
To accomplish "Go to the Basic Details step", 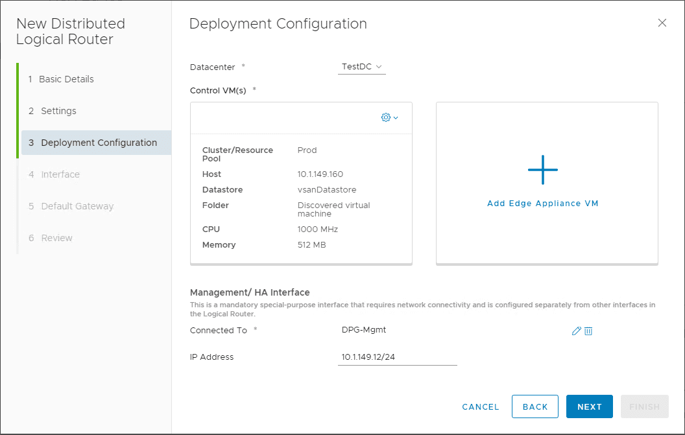I will tap(66, 78).
